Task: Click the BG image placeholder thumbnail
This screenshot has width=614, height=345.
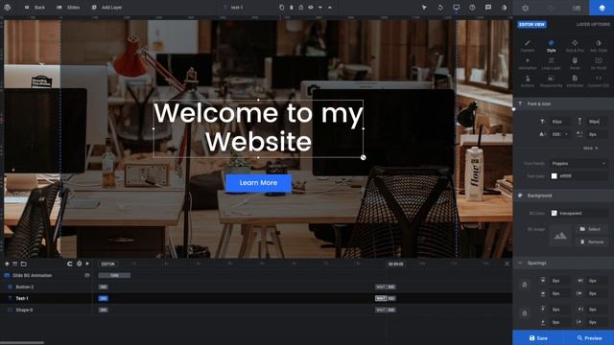Action: click(x=560, y=235)
